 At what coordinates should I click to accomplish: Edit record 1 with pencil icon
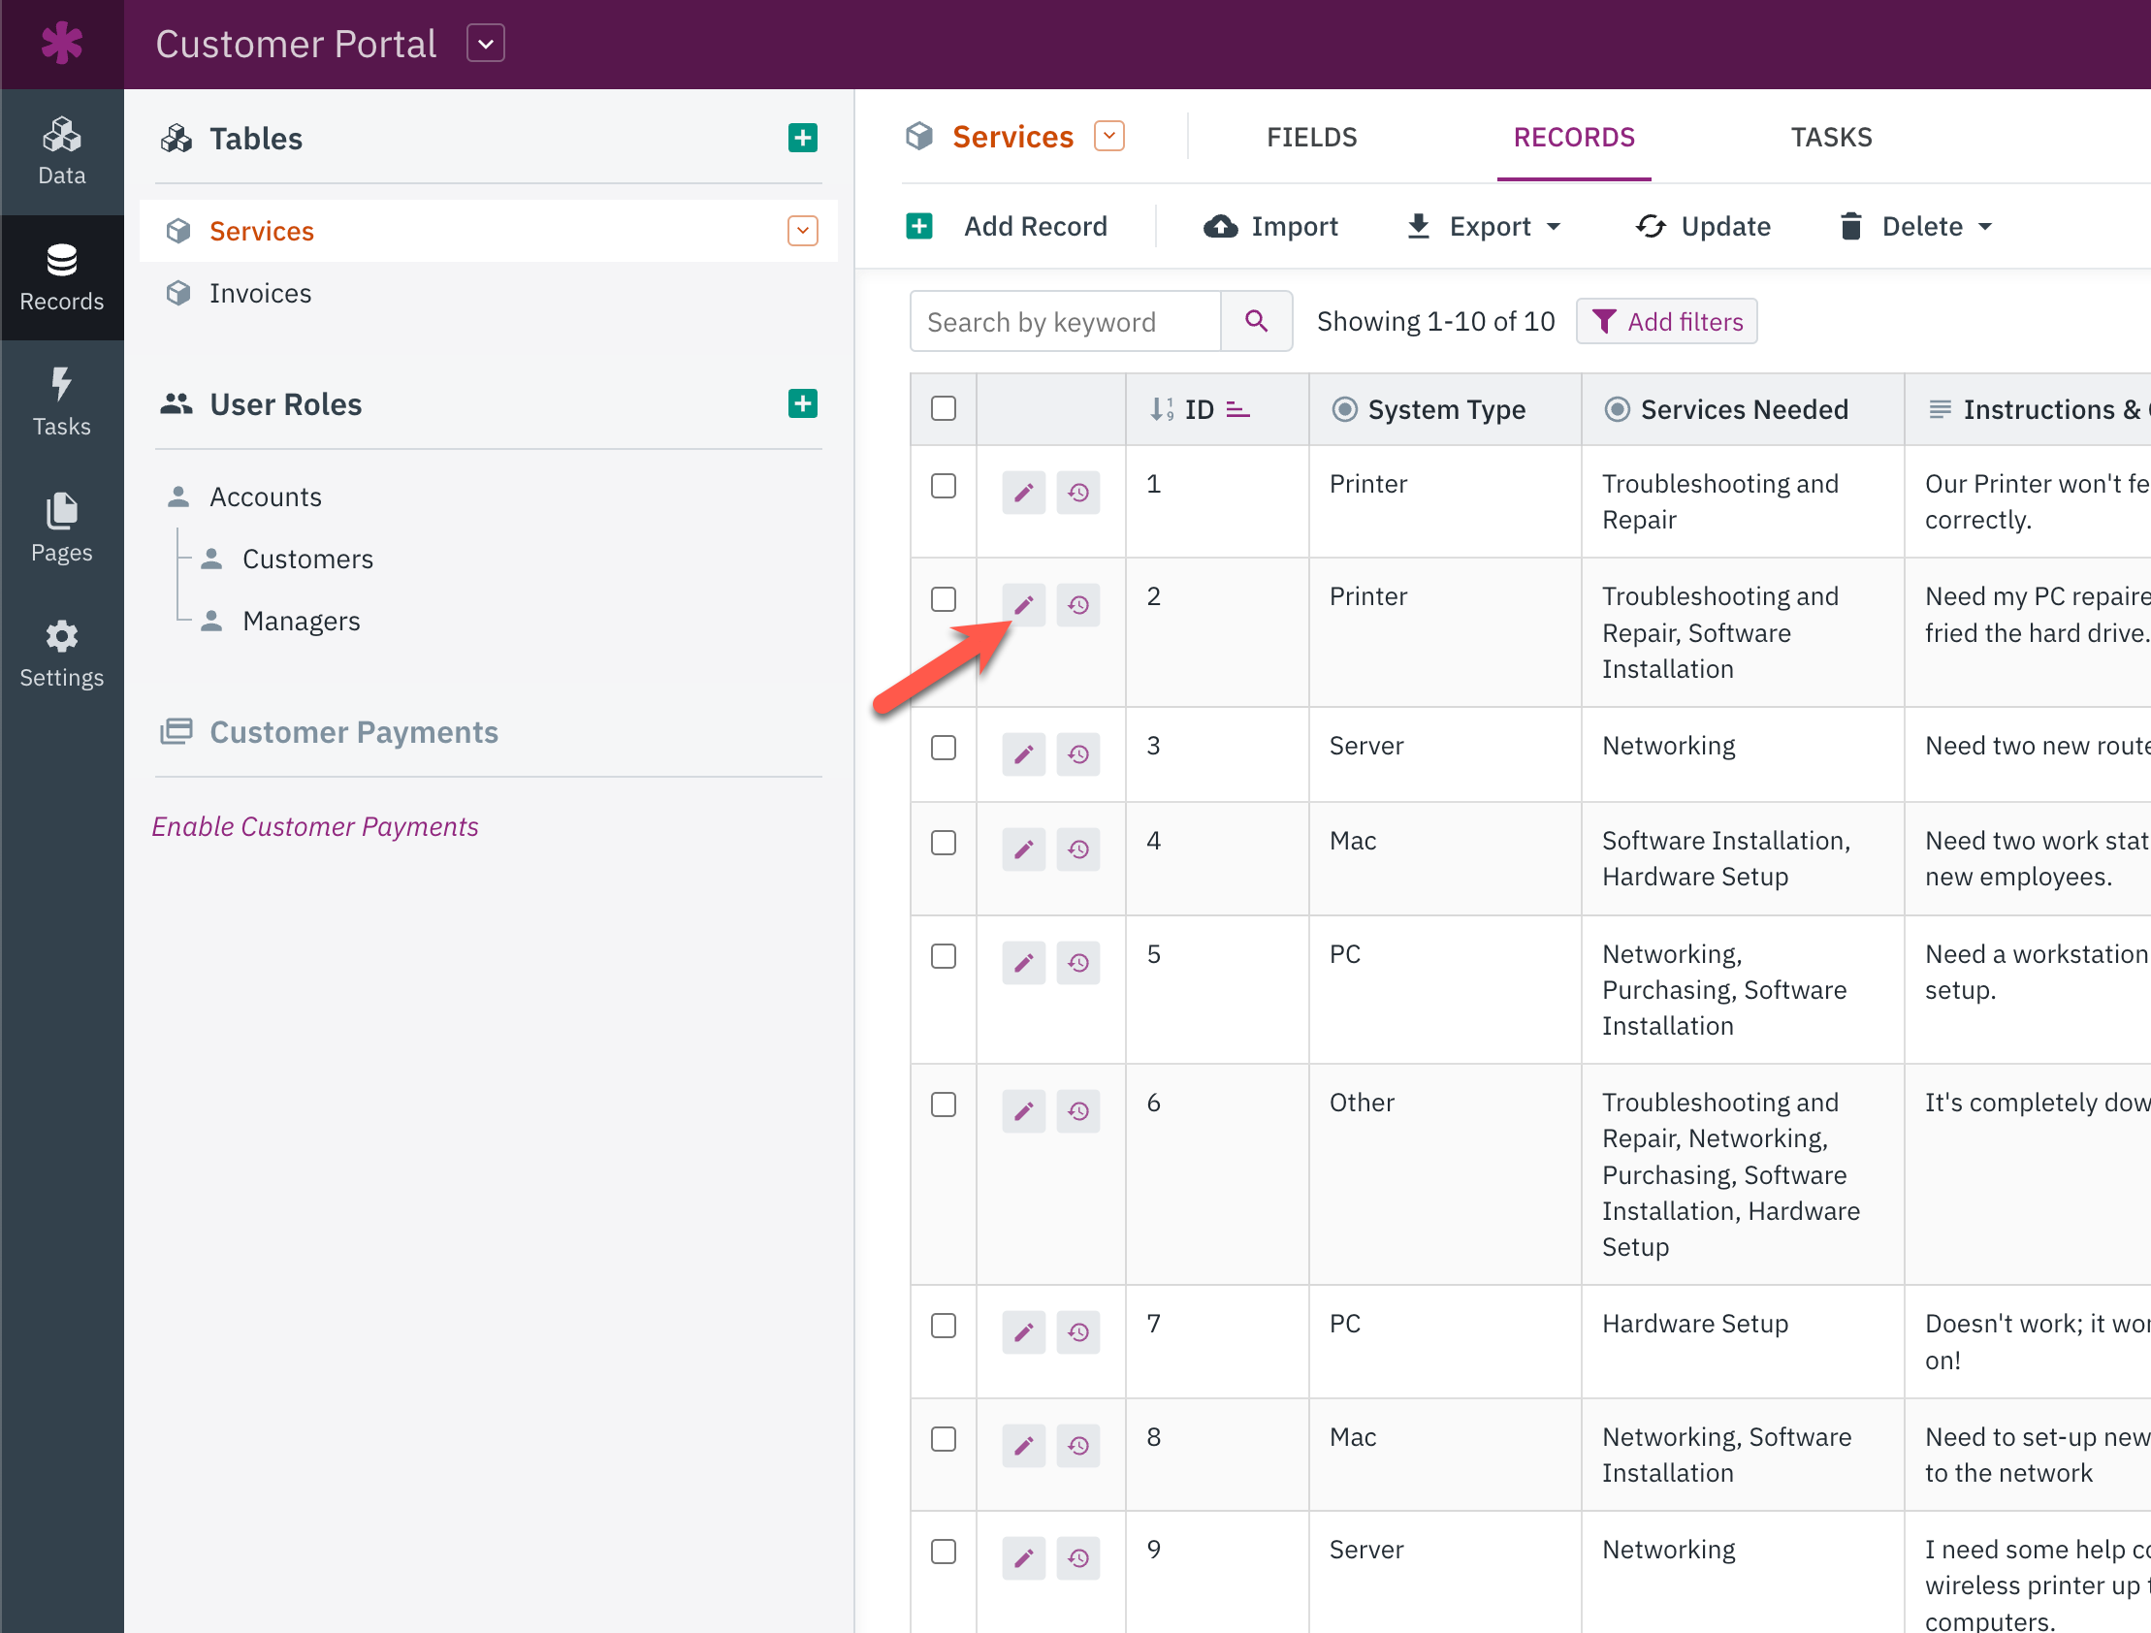(1023, 493)
